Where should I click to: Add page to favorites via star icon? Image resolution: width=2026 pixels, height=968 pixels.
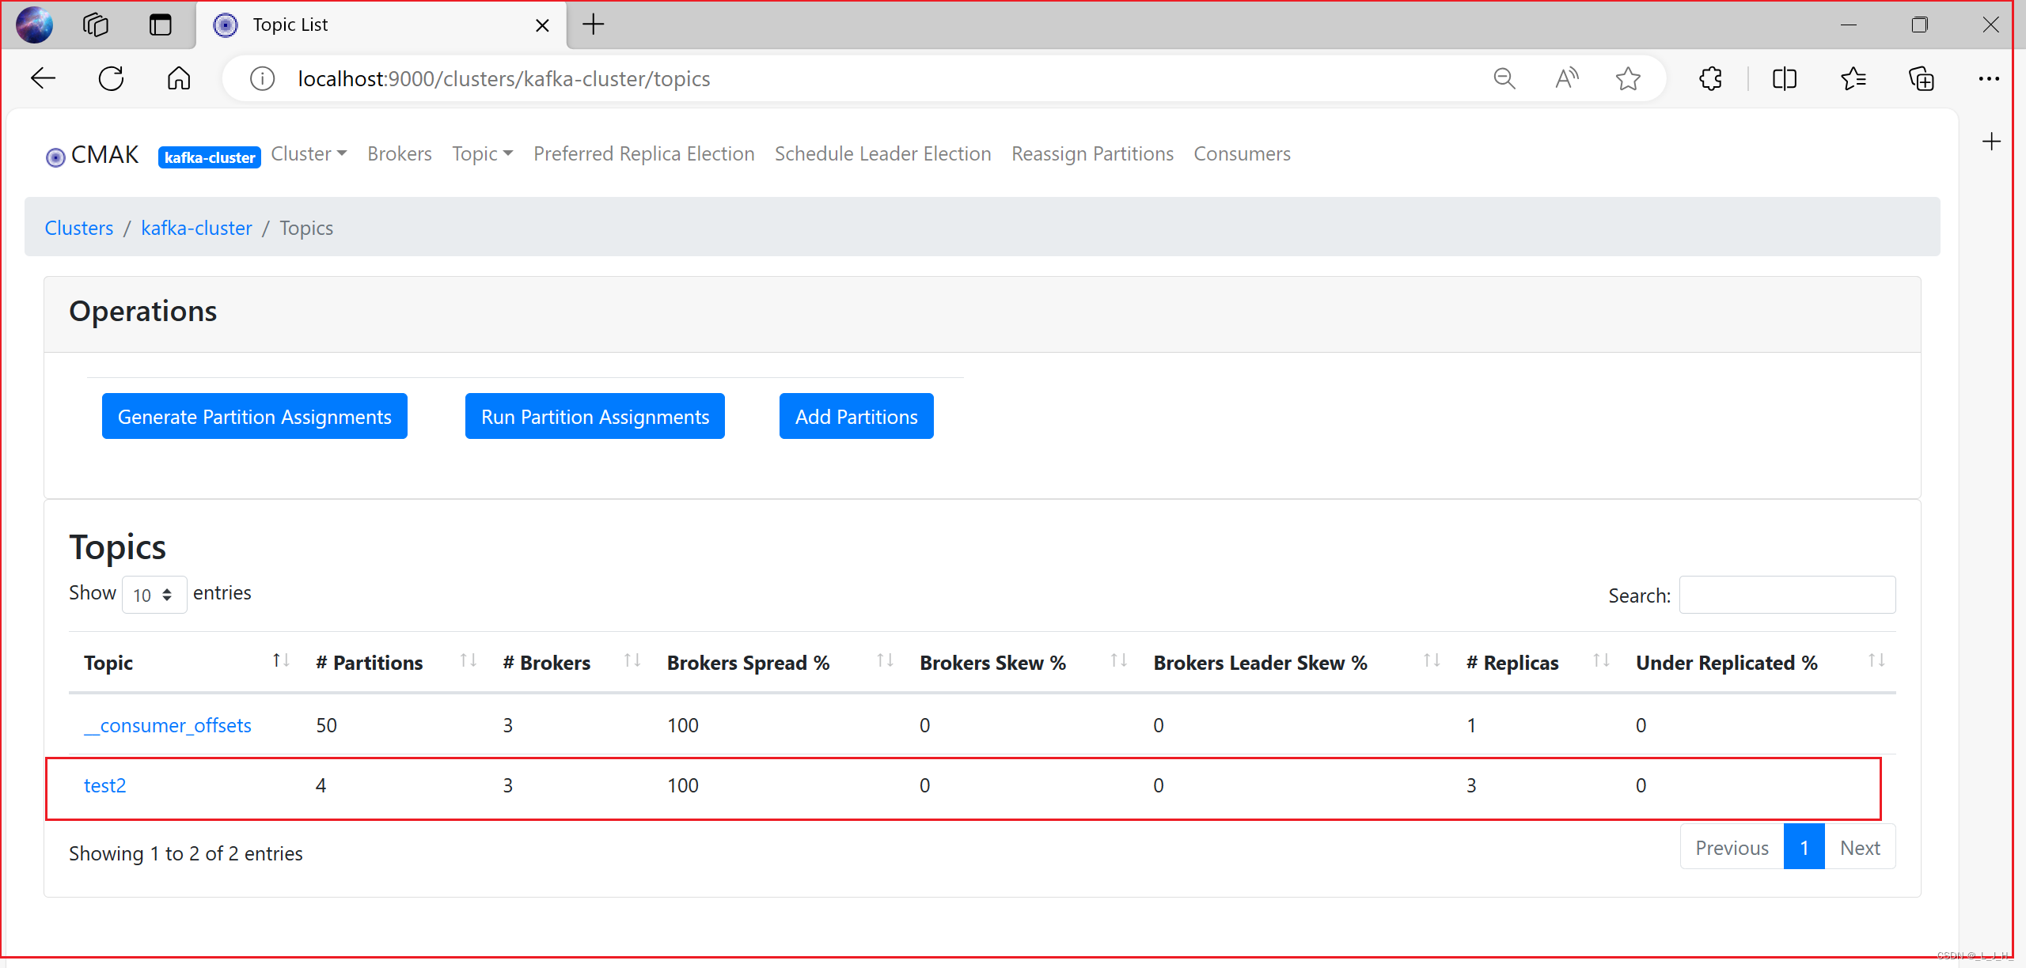[x=1628, y=78]
